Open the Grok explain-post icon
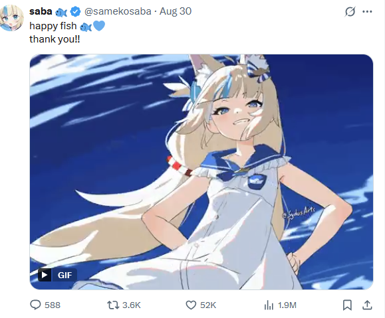385x318 pixels. pyautogui.click(x=350, y=11)
